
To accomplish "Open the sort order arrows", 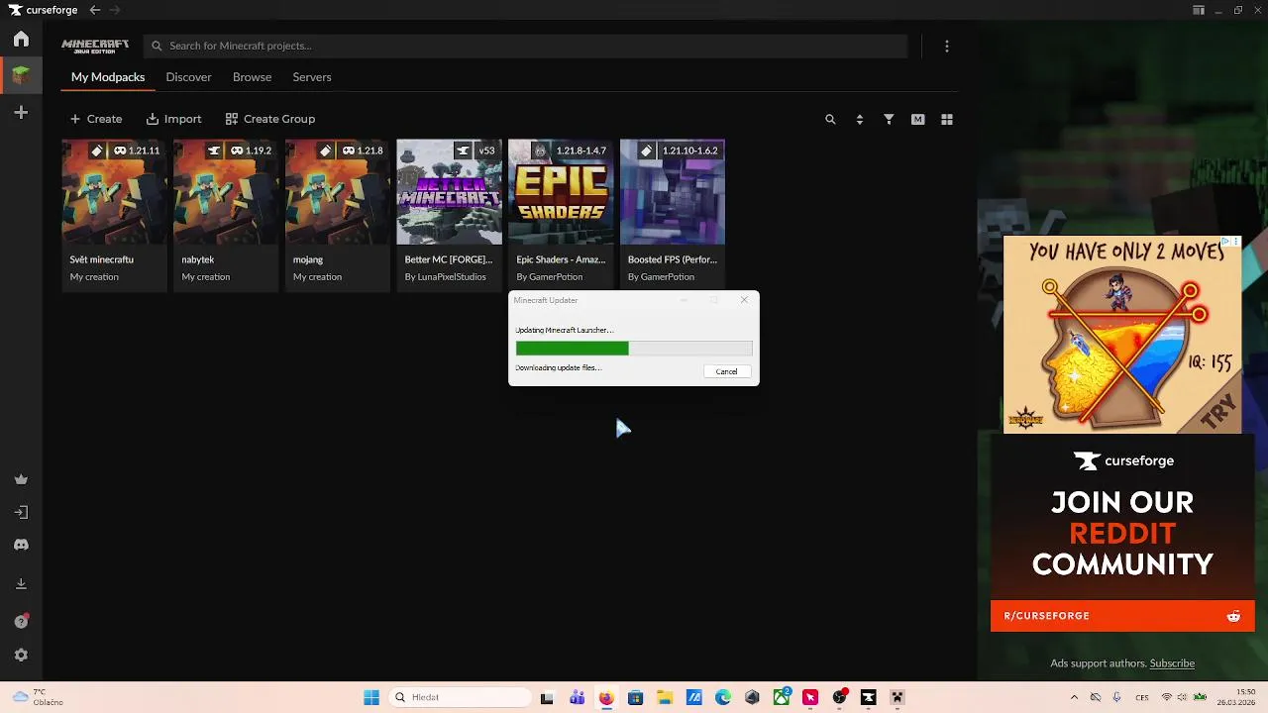I will click(x=859, y=119).
